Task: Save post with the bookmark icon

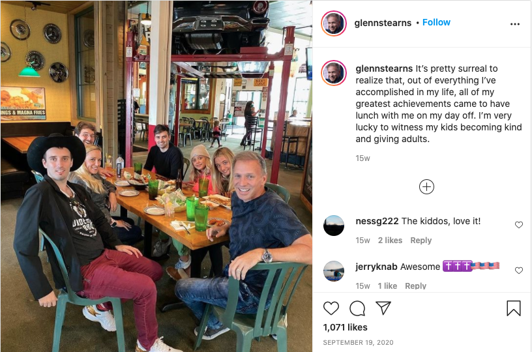Action: point(513,308)
